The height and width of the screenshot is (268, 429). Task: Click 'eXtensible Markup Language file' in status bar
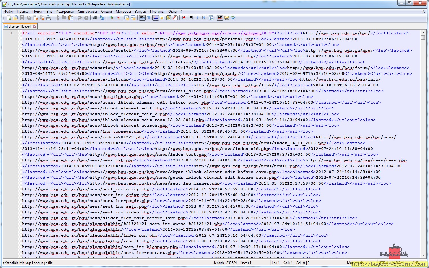tap(28, 263)
